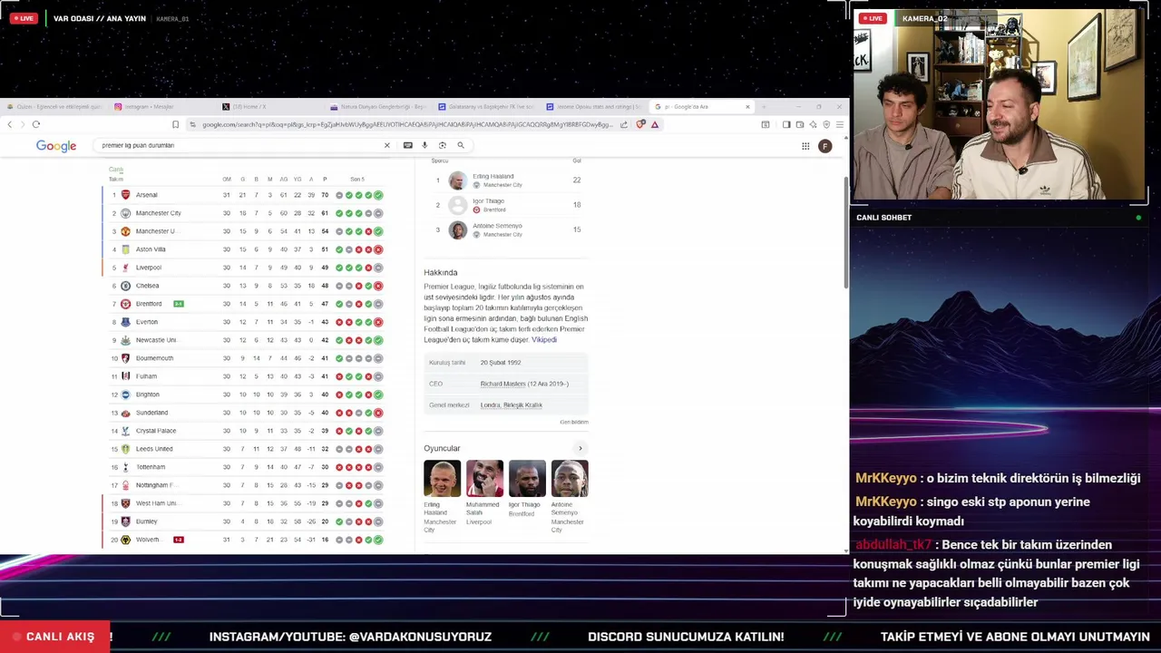Screen dimensions: 1161x653
Task: Select the Newcastle Uni. team name
Action: coord(156,340)
